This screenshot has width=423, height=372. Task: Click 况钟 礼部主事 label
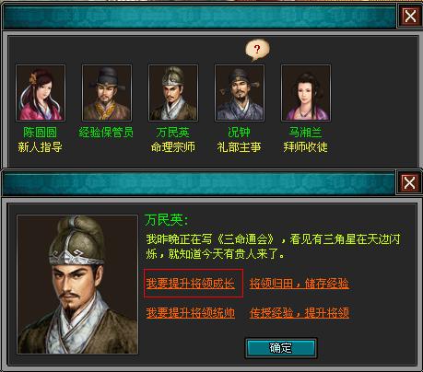[x=239, y=140]
